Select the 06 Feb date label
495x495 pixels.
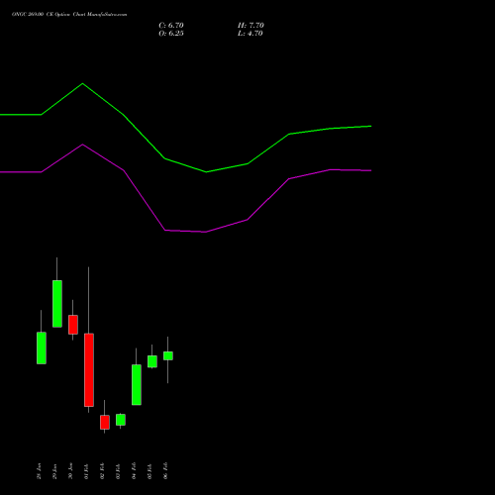pyautogui.click(x=165, y=471)
